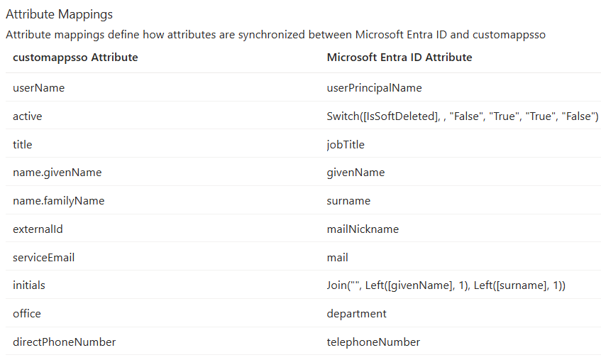Select the externalId attribute
Image resolution: width=601 pixels, height=360 pixels.
[x=38, y=229]
